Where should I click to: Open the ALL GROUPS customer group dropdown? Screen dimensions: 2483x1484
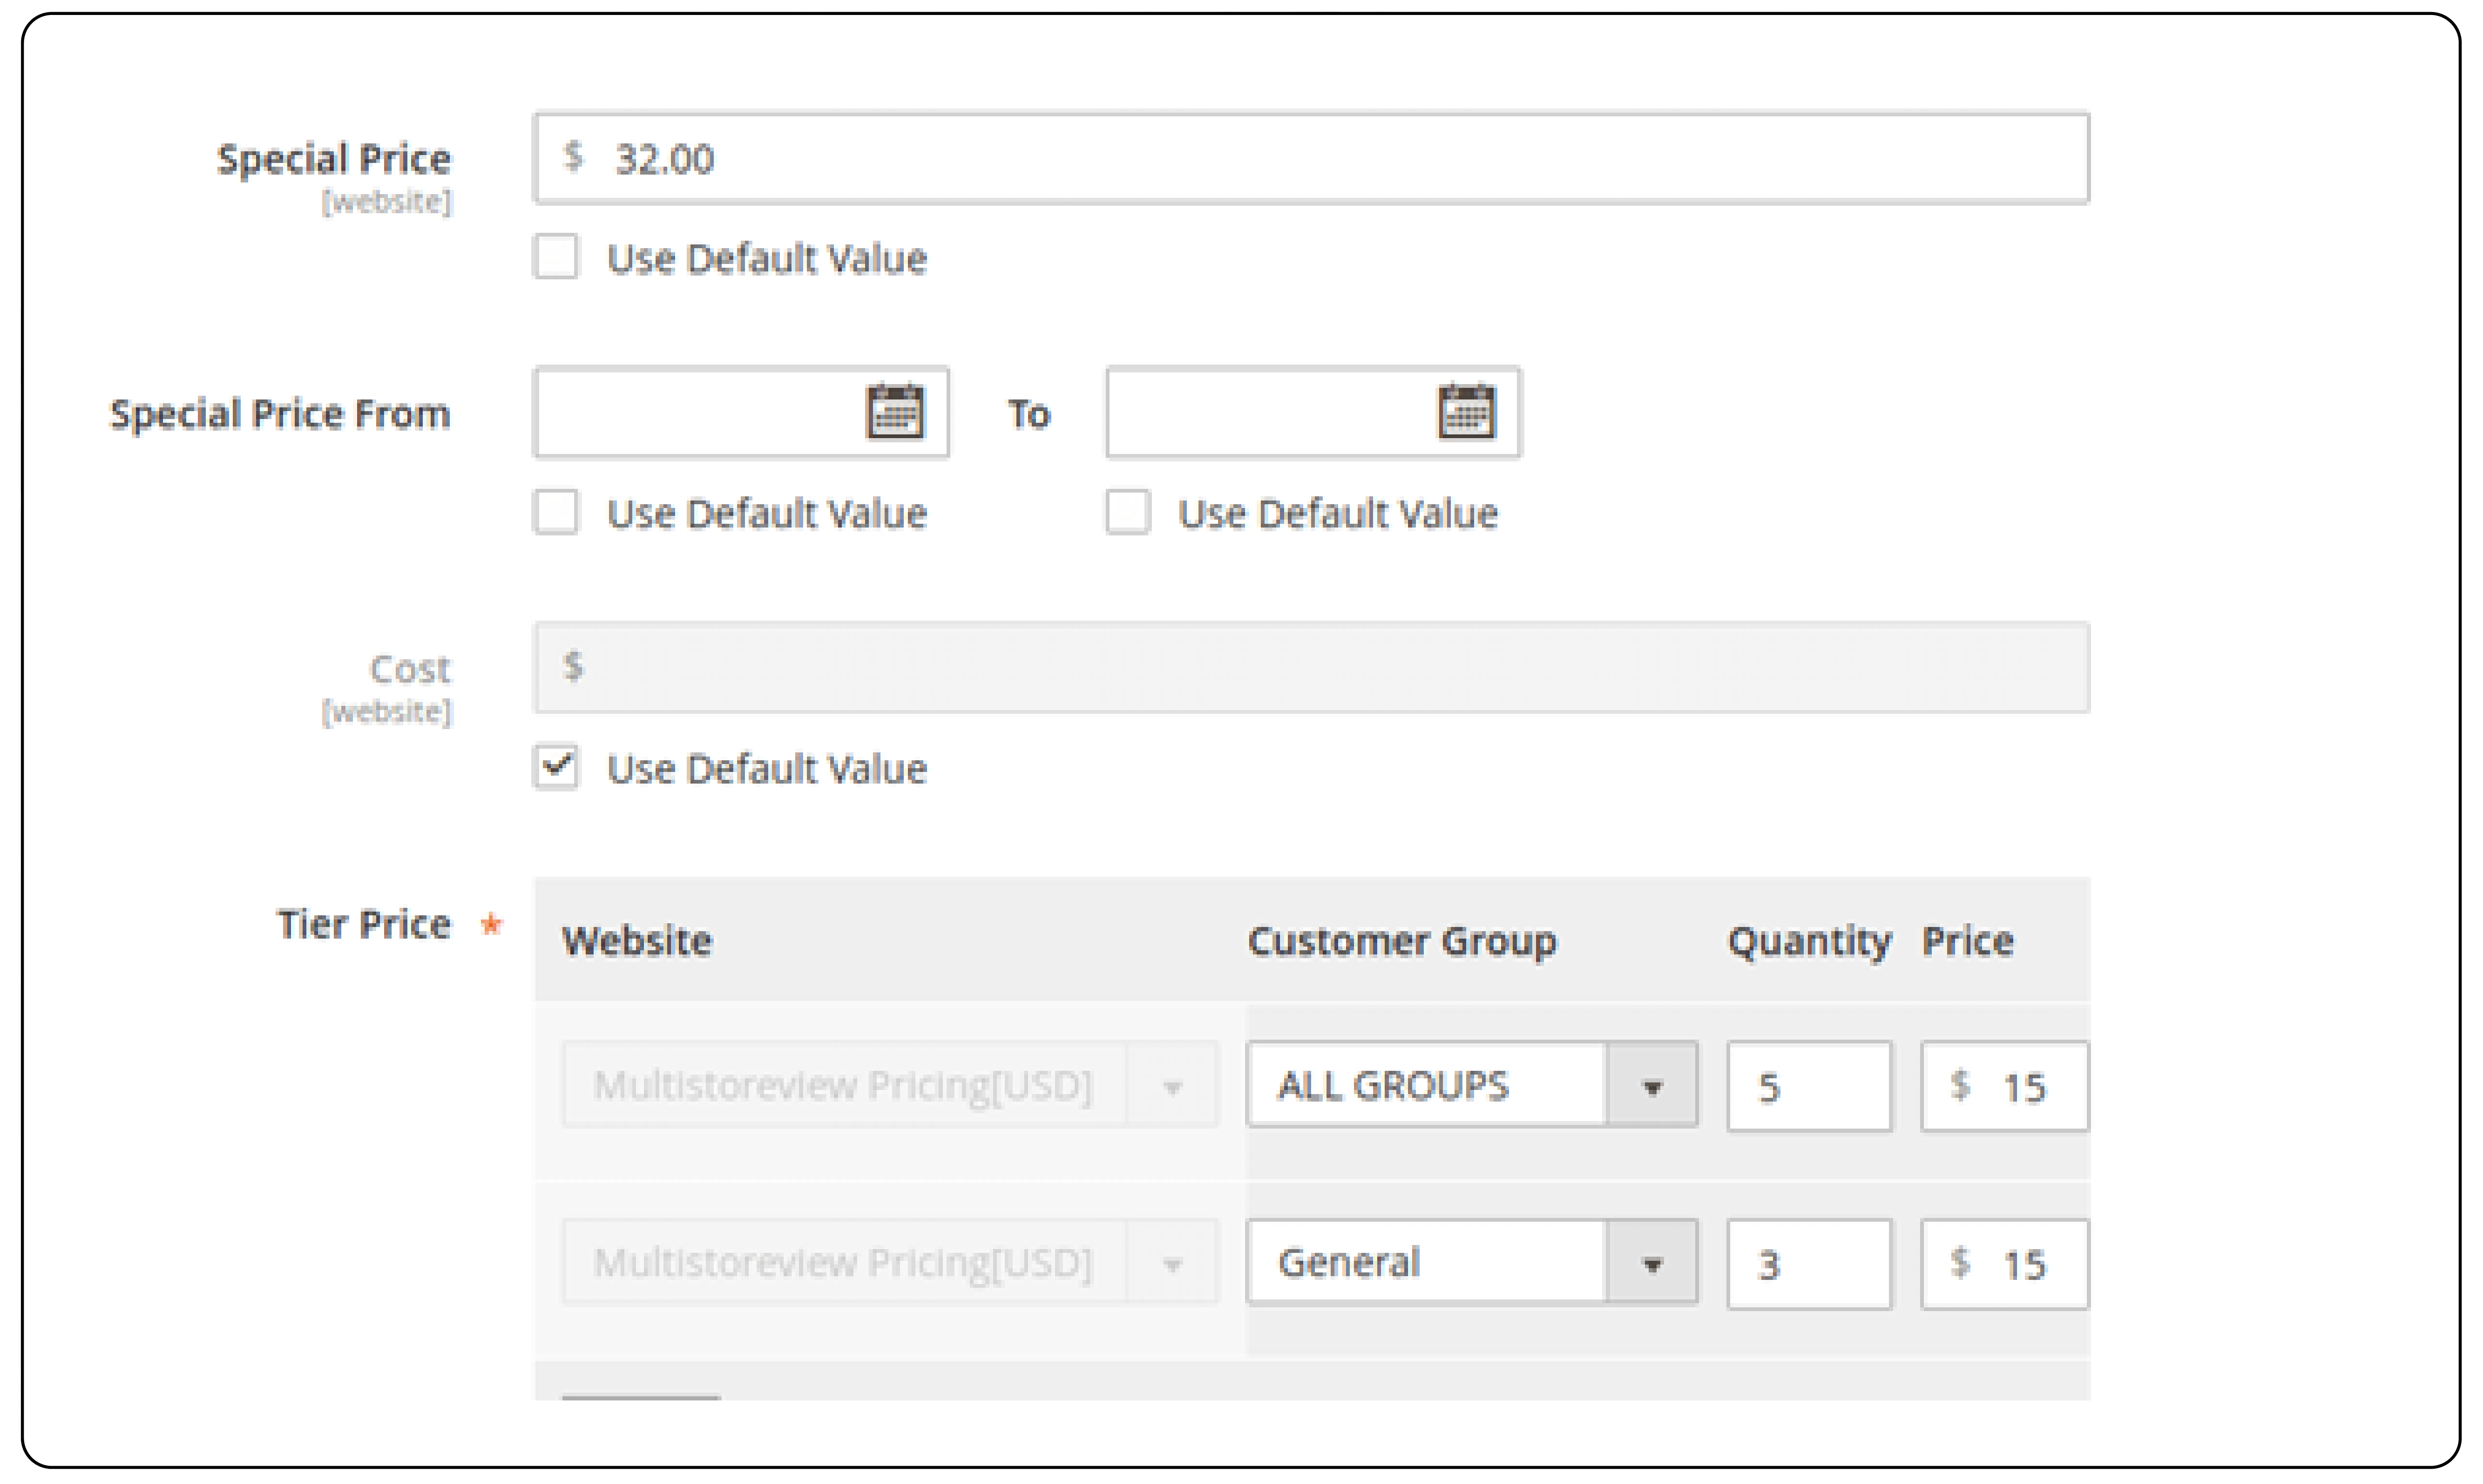pos(1472,1085)
